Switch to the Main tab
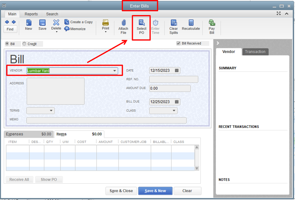Screen dimensions: 295x200 point(12,14)
